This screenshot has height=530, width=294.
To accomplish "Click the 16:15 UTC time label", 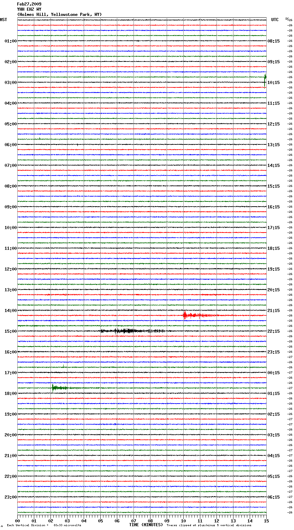I will [x=274, y=207].
